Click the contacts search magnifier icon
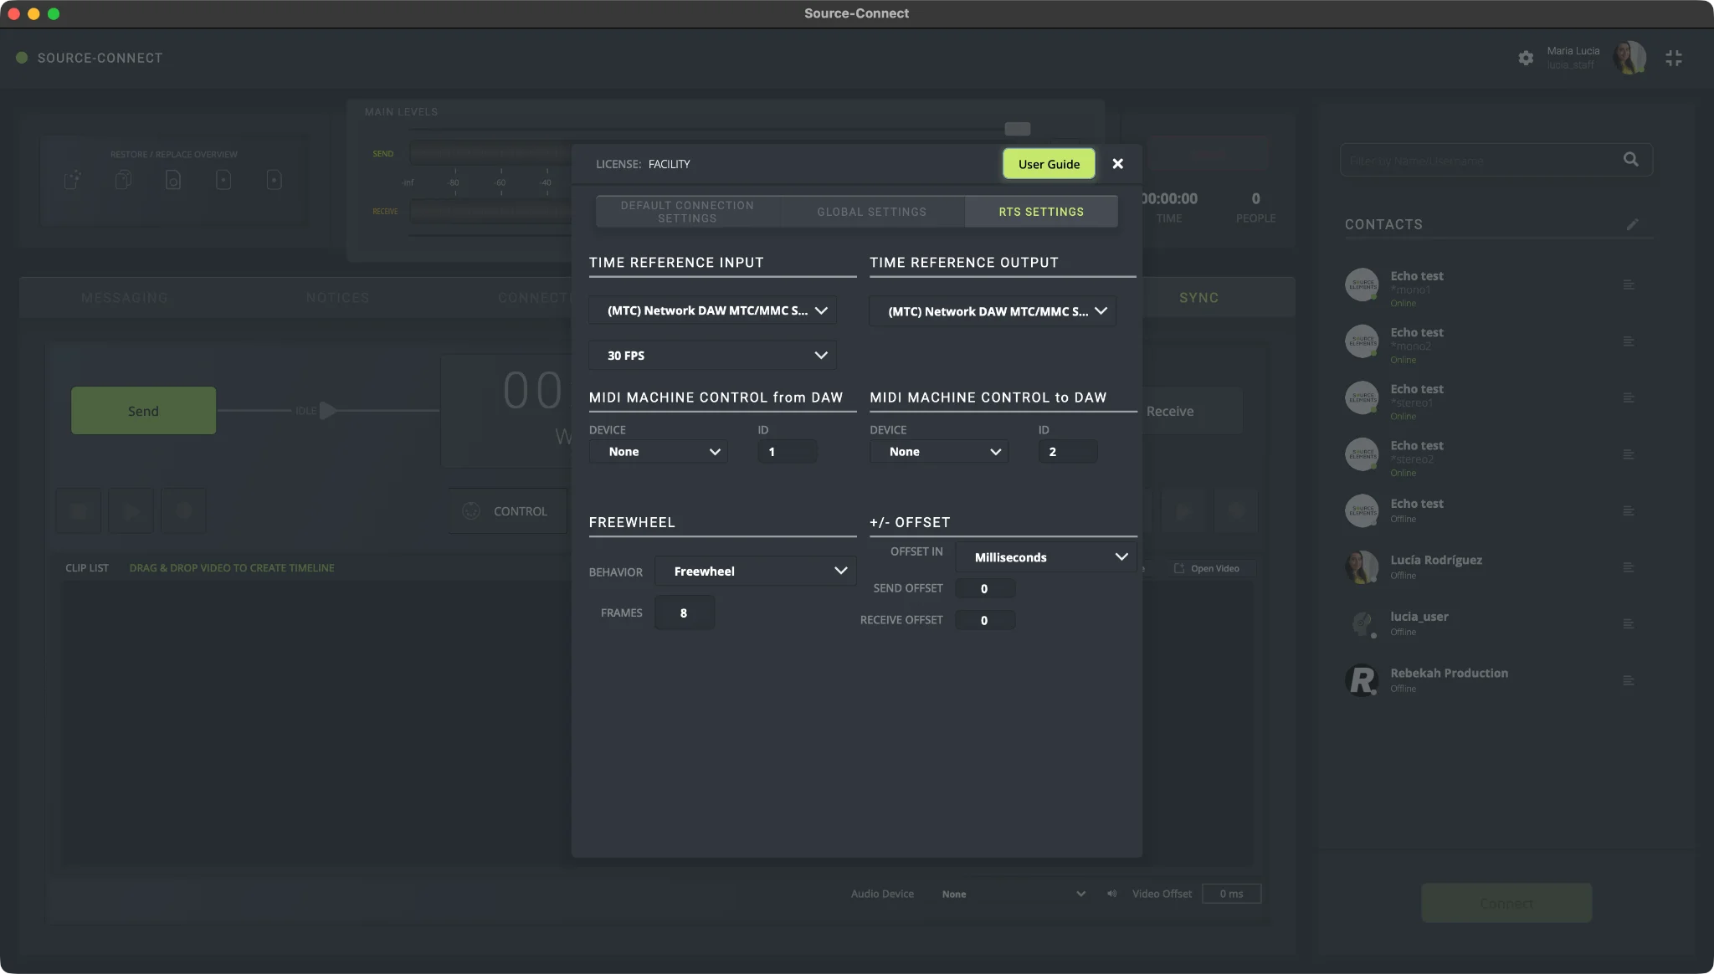1714x974 pixels. point(1631,159)
